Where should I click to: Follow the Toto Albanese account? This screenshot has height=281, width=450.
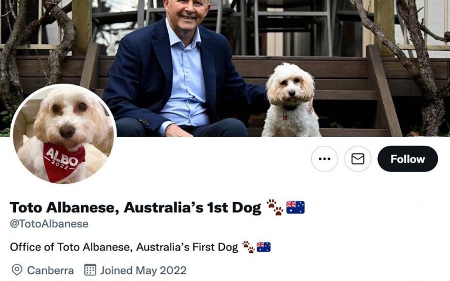(x=408, y=159)
